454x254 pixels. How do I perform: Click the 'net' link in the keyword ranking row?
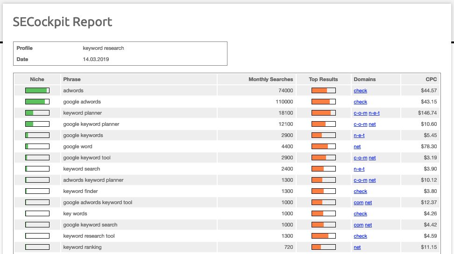(357, 247)
